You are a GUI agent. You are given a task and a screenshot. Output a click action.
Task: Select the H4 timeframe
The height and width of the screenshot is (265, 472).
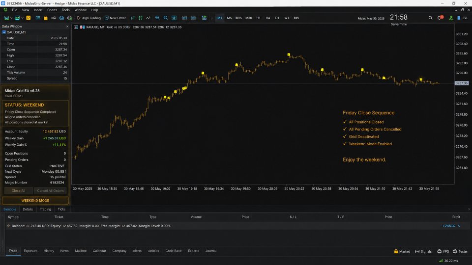pyautogui.click(x=268, y=18)
